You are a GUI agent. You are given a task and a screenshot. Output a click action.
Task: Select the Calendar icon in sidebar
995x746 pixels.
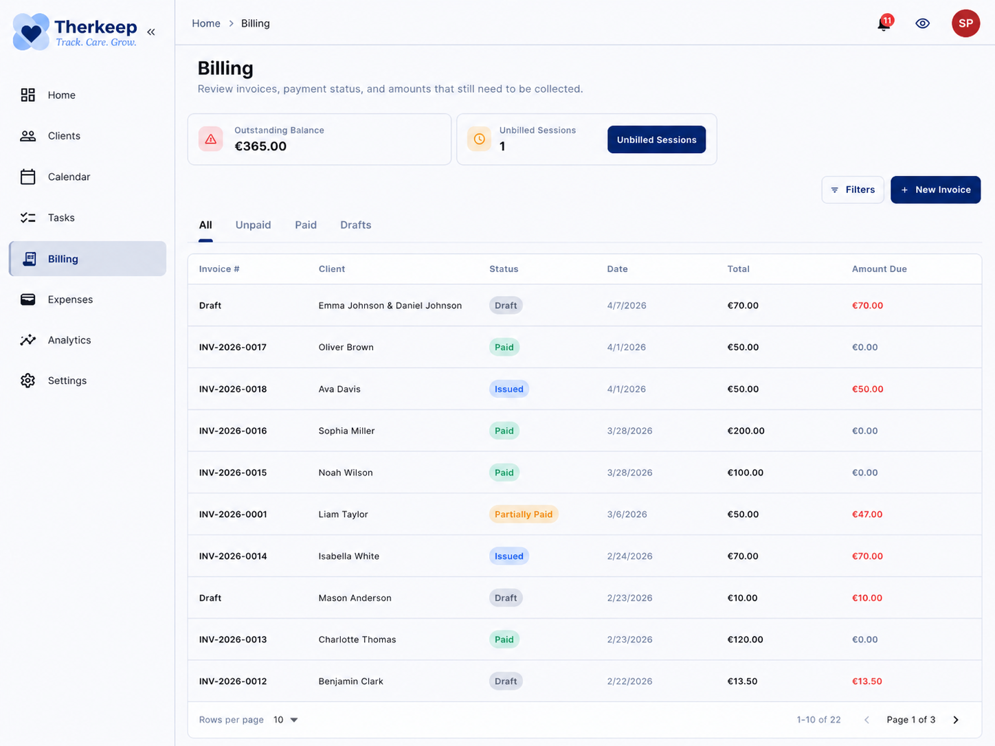pos(27,177)
